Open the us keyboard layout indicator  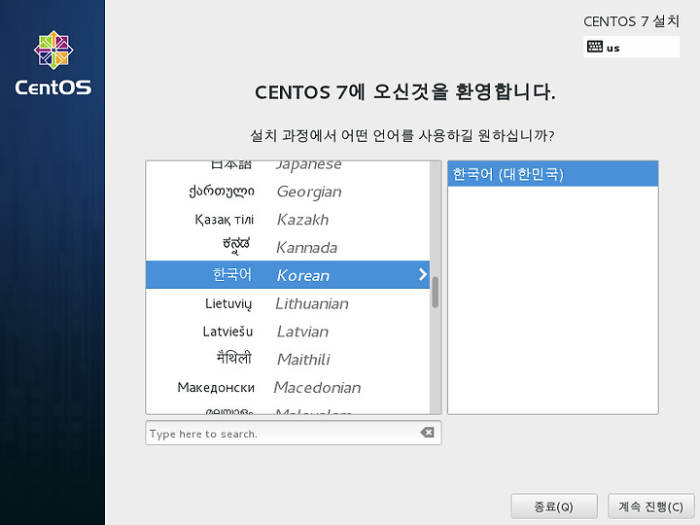pos(631,47)
